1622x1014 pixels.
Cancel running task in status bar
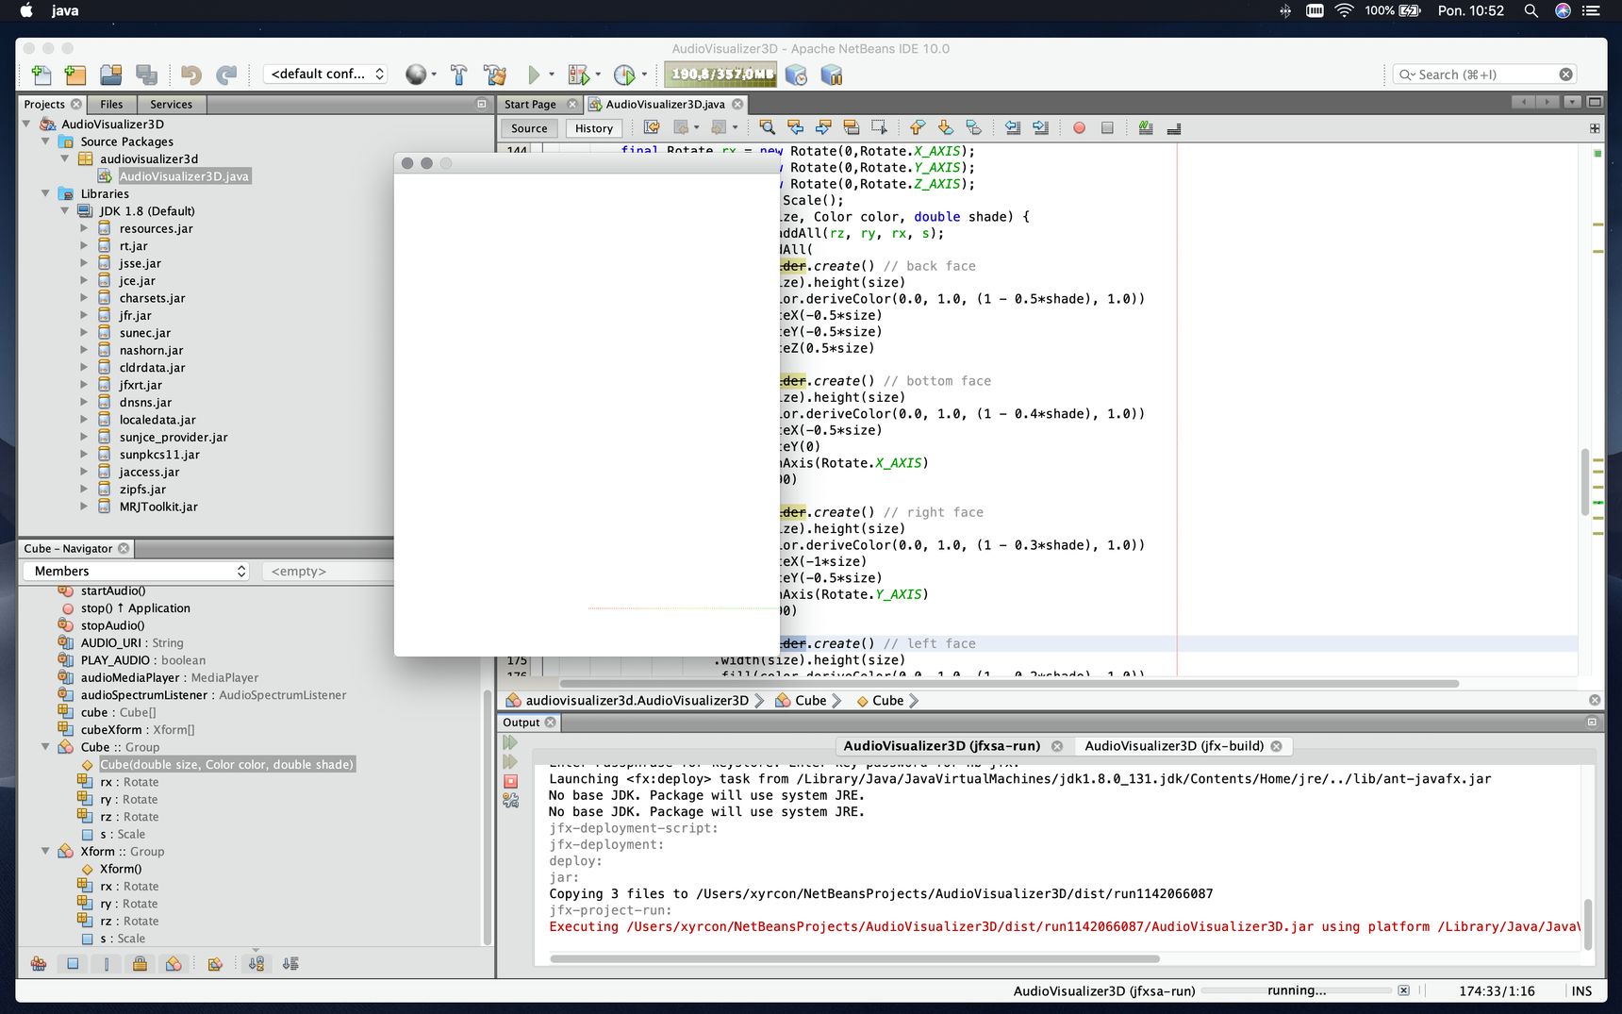(1403, 990)
